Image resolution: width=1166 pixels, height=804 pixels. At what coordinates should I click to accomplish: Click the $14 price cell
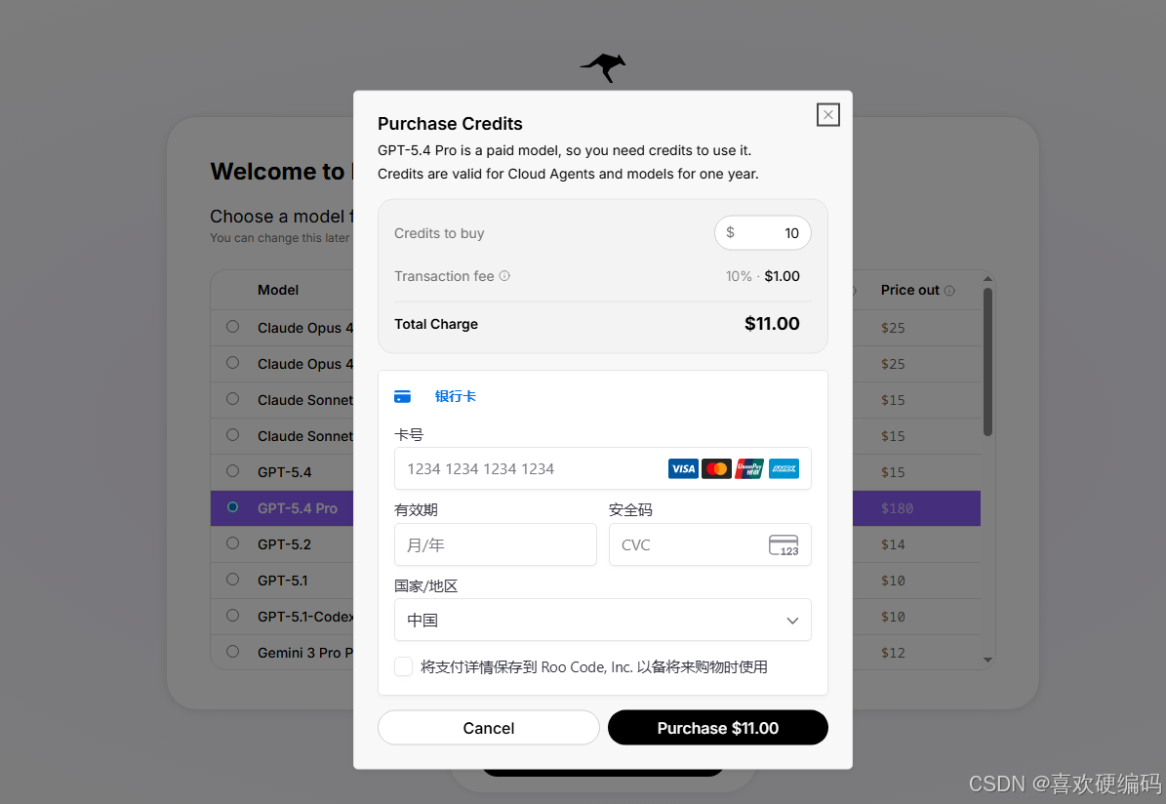click(x=893, y=544)
